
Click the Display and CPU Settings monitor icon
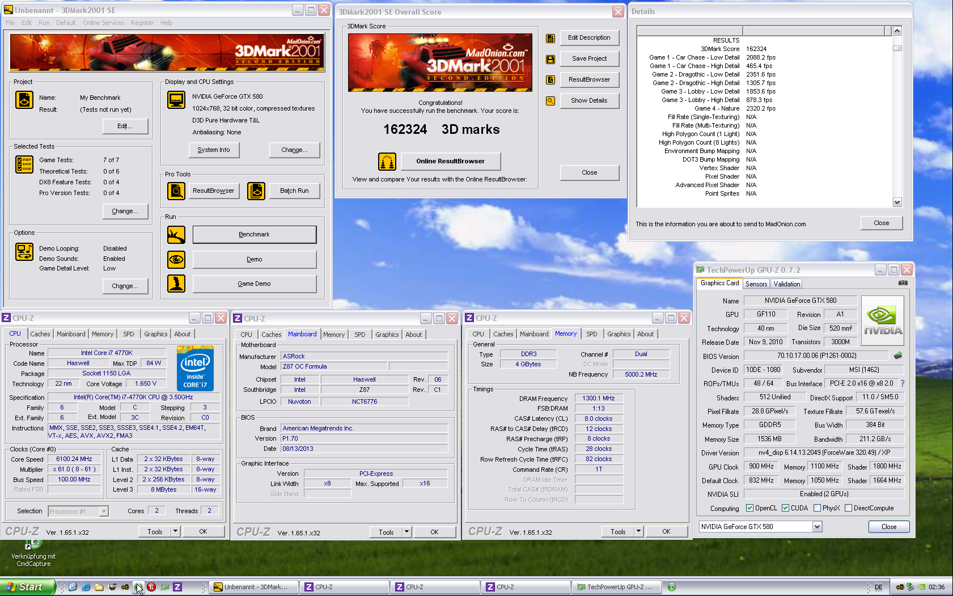coord(176,100)
